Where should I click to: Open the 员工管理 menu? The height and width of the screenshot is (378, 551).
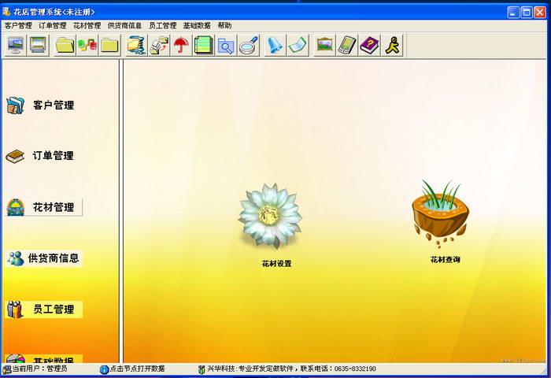pyautogui.click(x=163, y=25)
